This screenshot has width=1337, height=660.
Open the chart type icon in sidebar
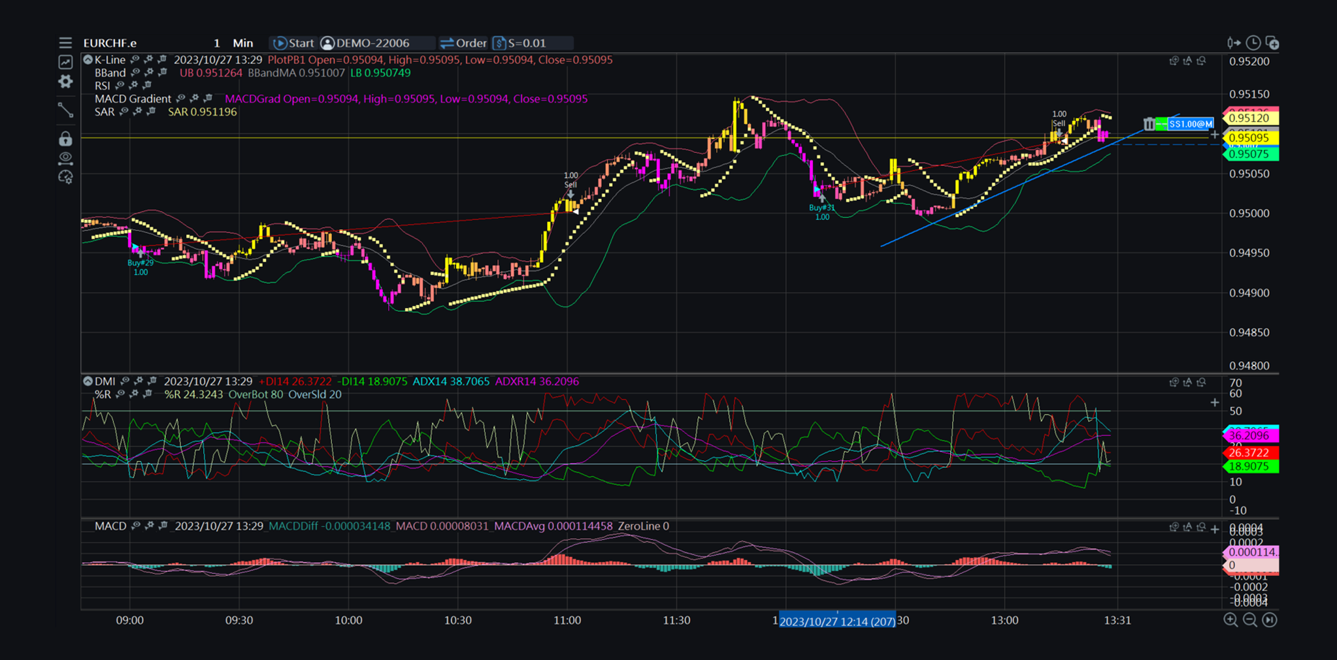[x=65, y=62]
